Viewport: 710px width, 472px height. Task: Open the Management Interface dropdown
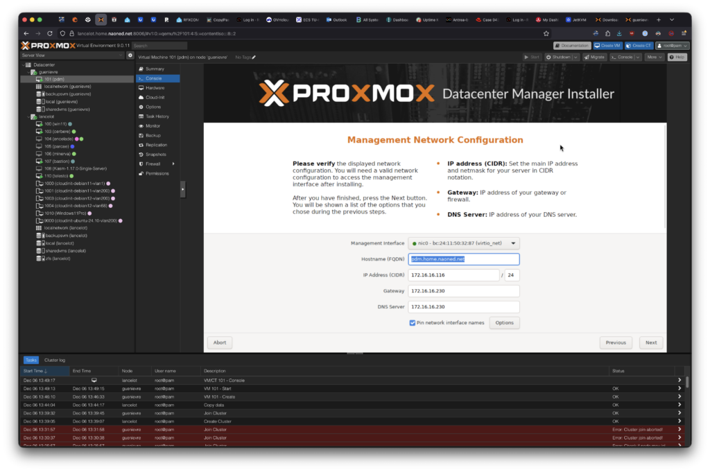point(513,243)
